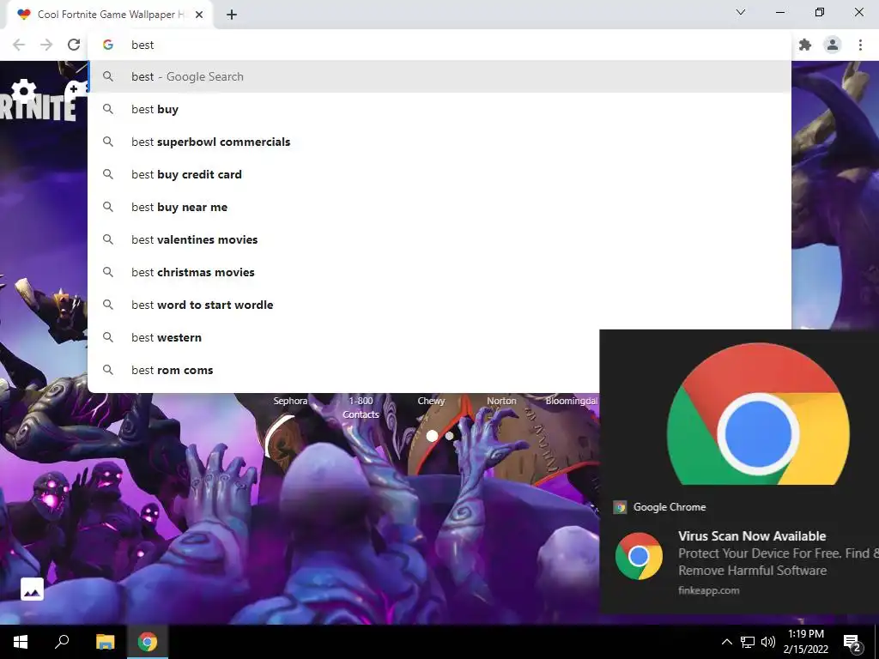Image resolution: width=879 pixels, height=659 pixels.
Task: Choose "best word to start wordle" suggestion
Action: click(439, 305)
